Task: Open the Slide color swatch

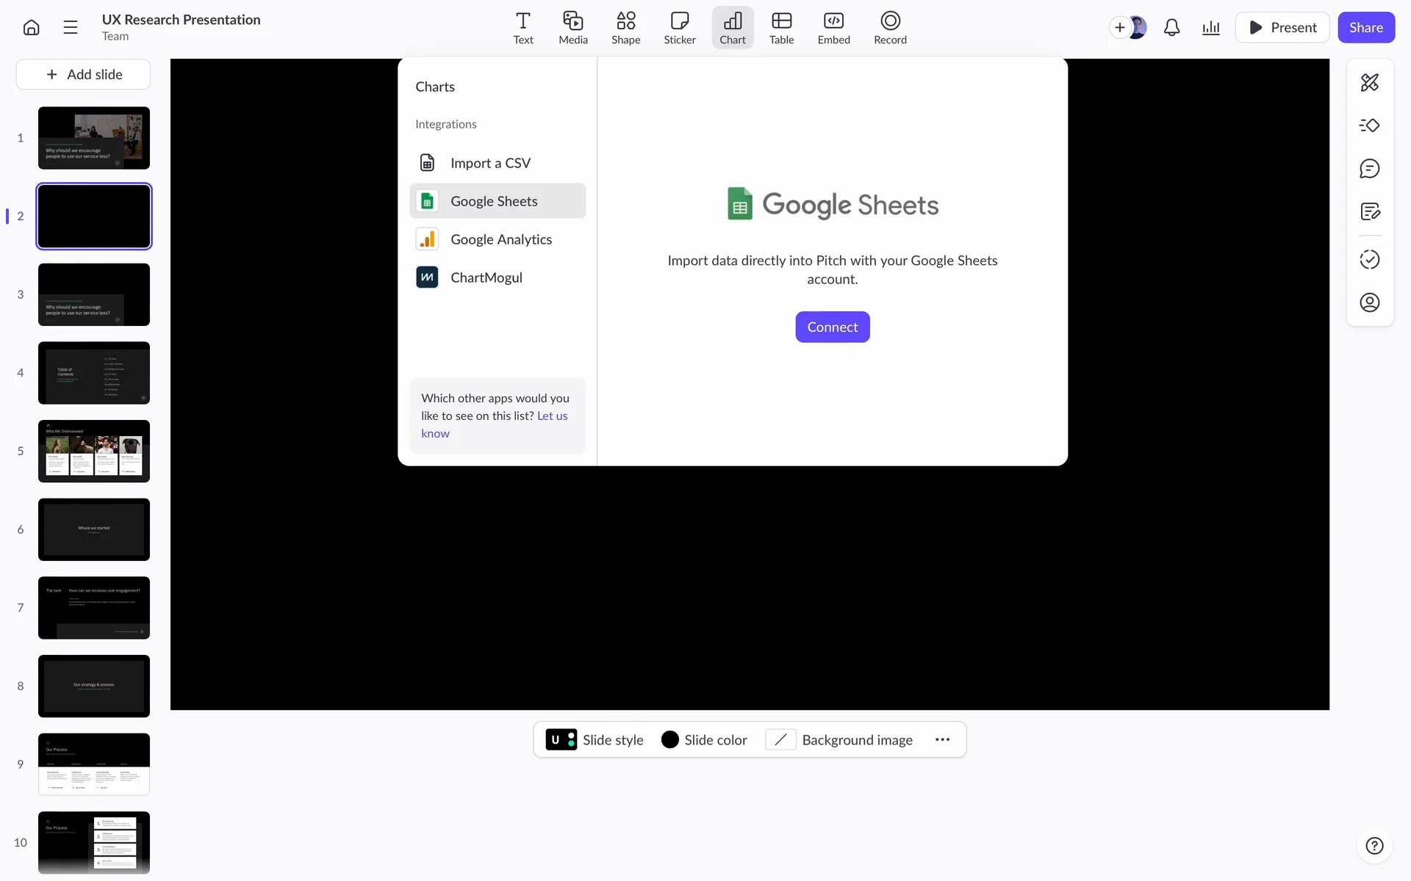Action: tap(703, 739)
